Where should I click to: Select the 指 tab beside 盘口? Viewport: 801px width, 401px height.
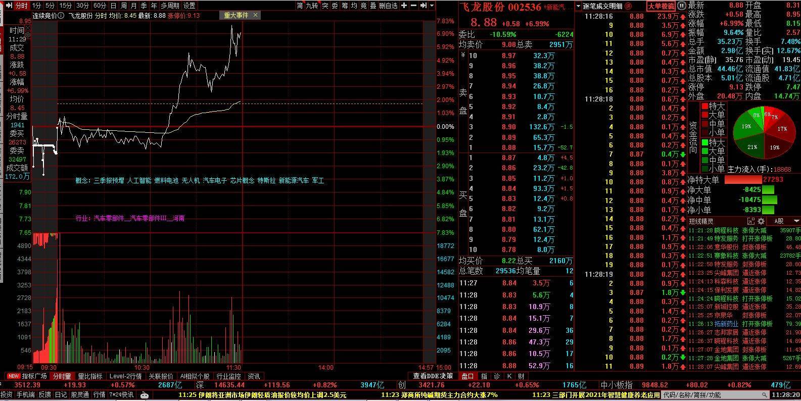click(x=484, y=376)
